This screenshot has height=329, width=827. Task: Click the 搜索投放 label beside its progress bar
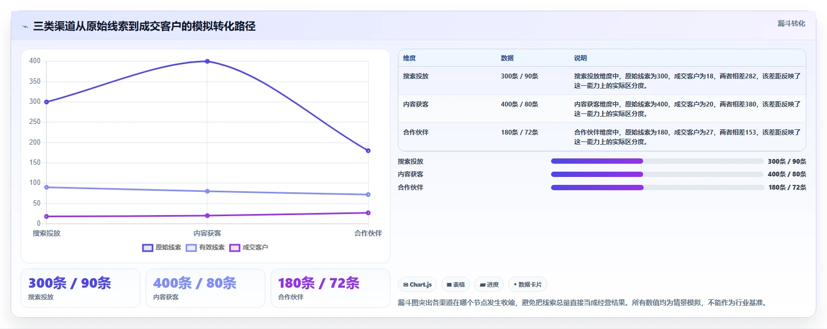[411, 162]
